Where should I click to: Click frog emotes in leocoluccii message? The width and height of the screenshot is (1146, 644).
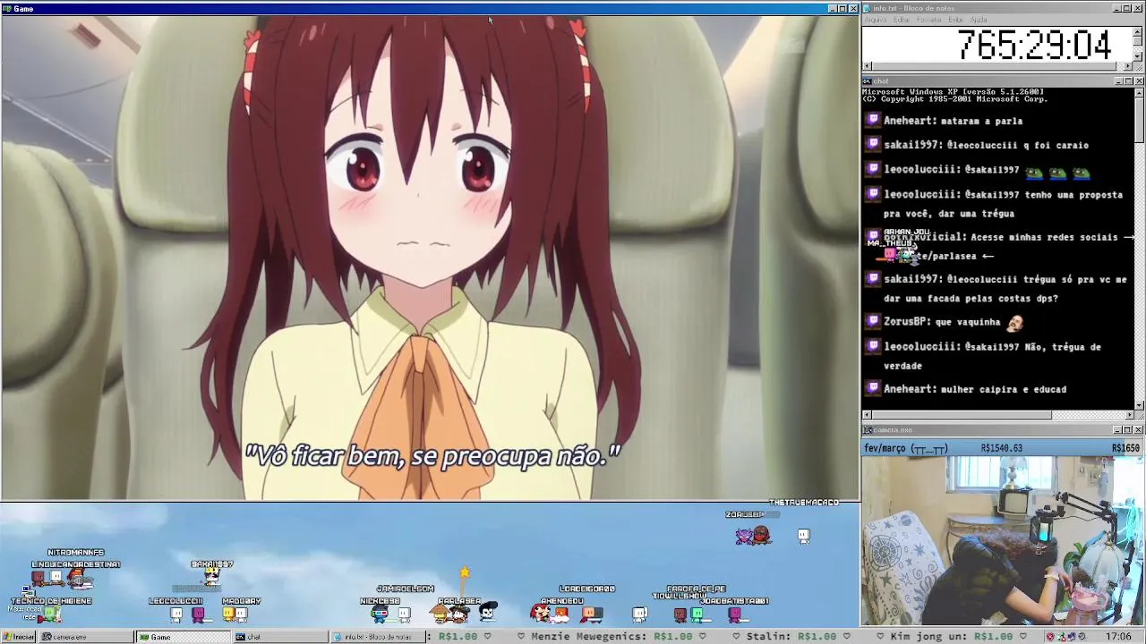point(1057,173)
